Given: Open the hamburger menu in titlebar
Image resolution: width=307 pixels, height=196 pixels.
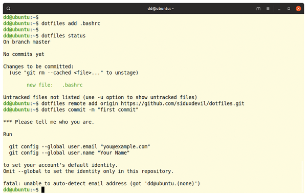Looking at the screenshot, I should click(x=268, y=8).
